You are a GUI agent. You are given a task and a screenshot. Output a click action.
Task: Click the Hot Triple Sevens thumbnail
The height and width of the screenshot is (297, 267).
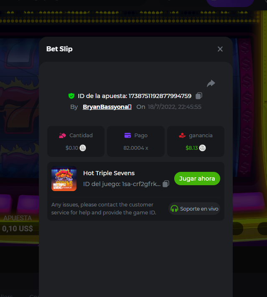click(64, 179)
